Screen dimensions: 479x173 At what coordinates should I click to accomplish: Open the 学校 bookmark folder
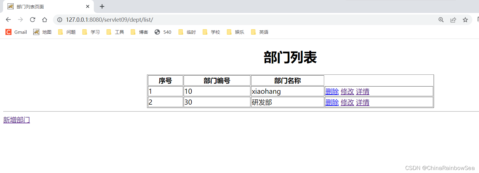point(211,32)
